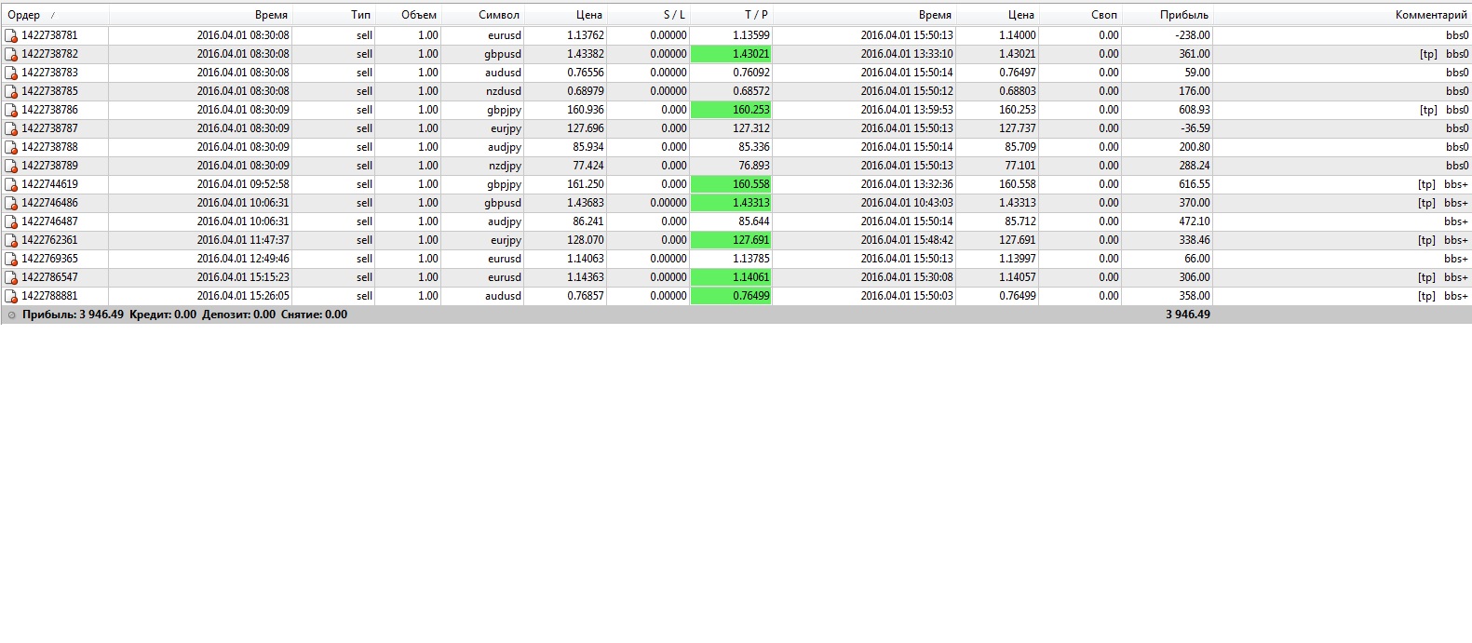
Task: Click the circle icon in summary row
Action: [x=11, y=315]
